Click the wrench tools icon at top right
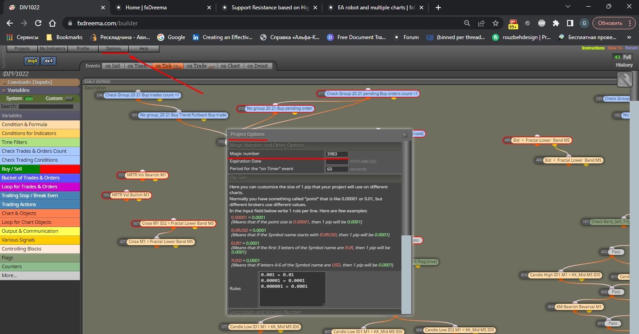 (x=624, y=80)
